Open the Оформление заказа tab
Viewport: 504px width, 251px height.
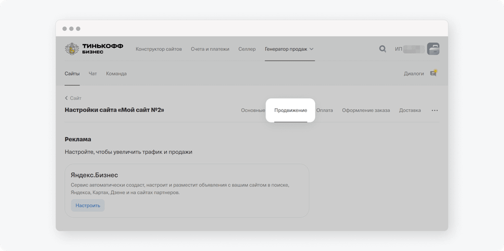pos(366,111)
